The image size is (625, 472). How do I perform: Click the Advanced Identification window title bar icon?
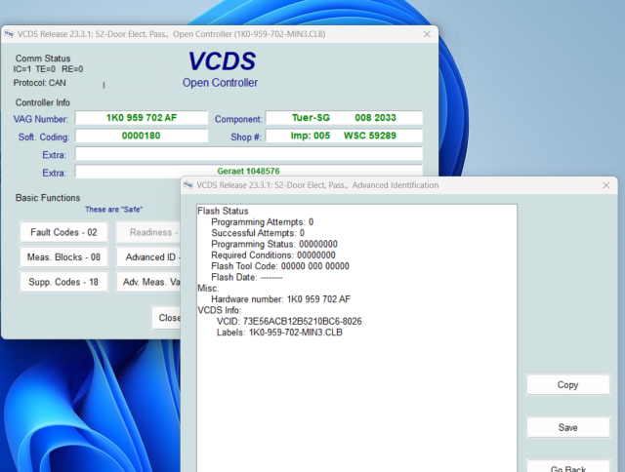pos(189,185)
